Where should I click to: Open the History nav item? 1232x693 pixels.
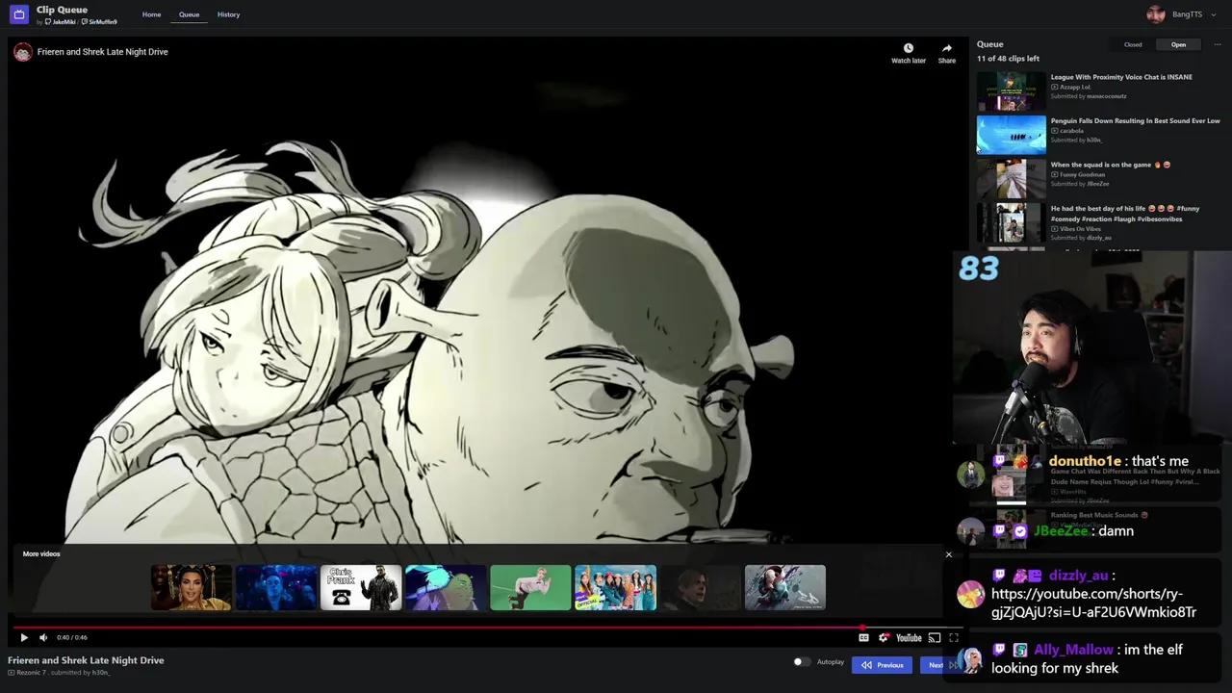tap(228, 14)
